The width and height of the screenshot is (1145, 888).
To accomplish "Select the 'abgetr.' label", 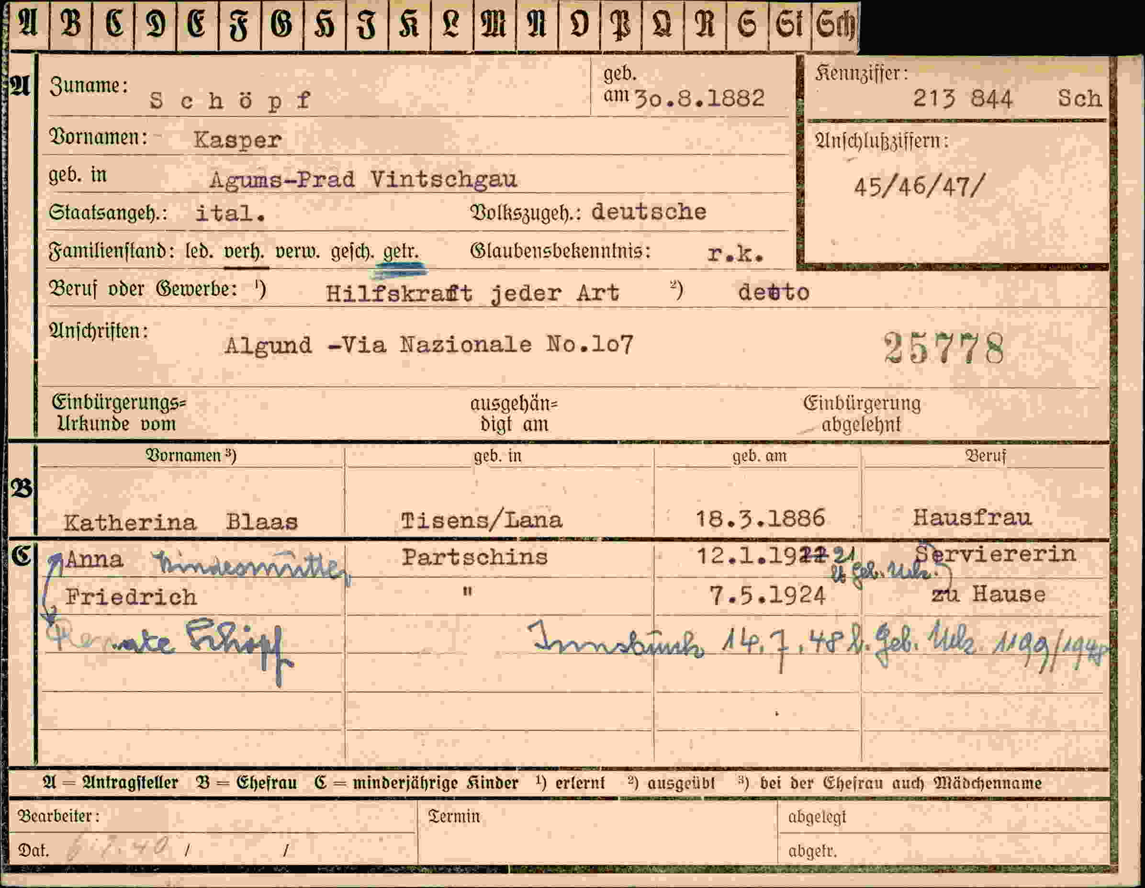I will click(x=812, y=851).
